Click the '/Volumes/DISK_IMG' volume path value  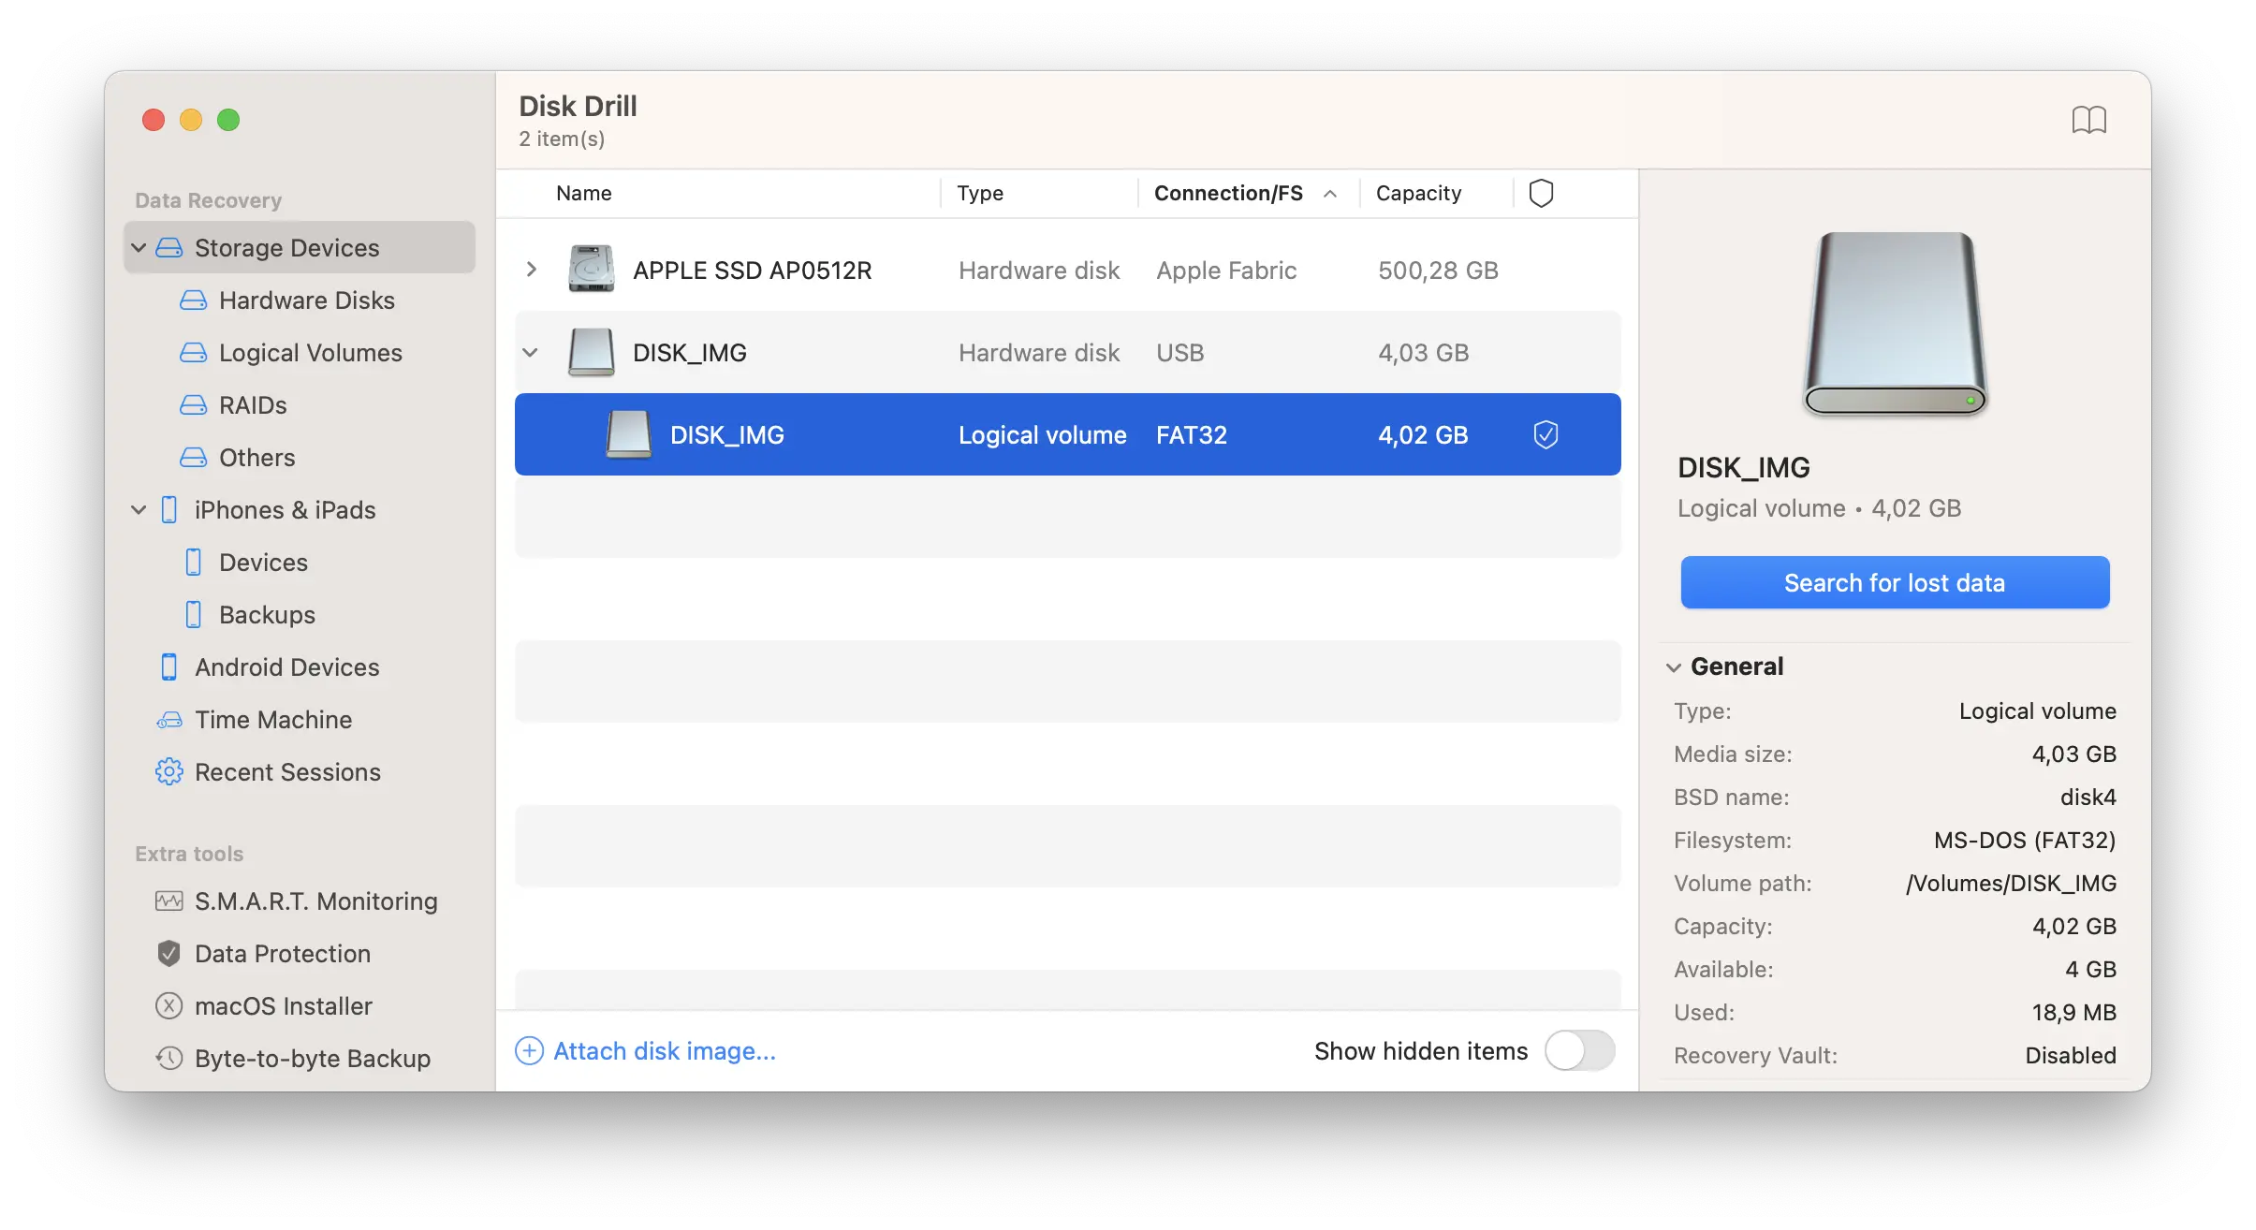coord(2011,883)
